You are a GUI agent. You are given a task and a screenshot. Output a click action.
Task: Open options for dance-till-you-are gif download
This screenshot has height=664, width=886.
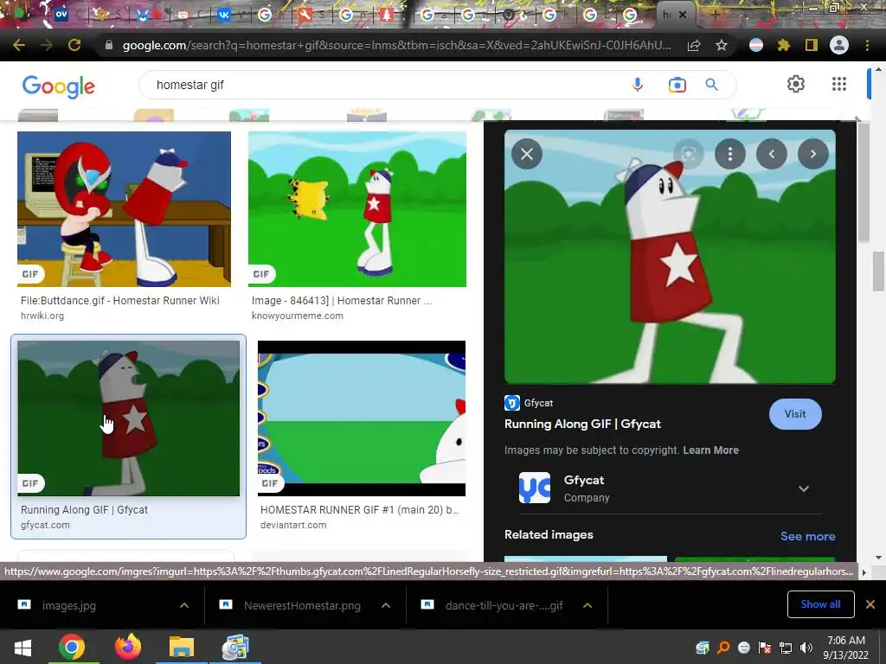(587, 605)
